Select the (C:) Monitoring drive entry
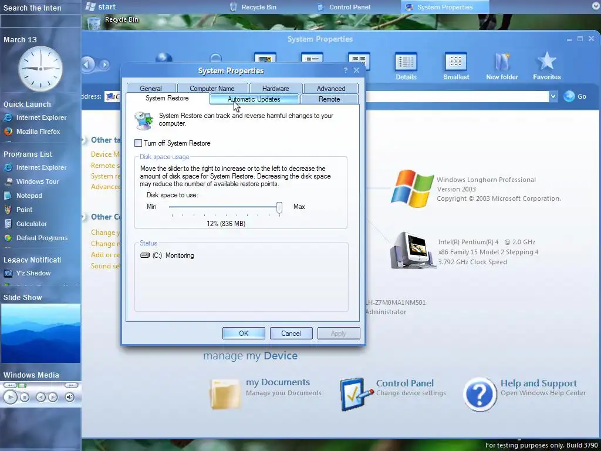The image size is (601, 451). pyautogui.click(x=167, y=255)
